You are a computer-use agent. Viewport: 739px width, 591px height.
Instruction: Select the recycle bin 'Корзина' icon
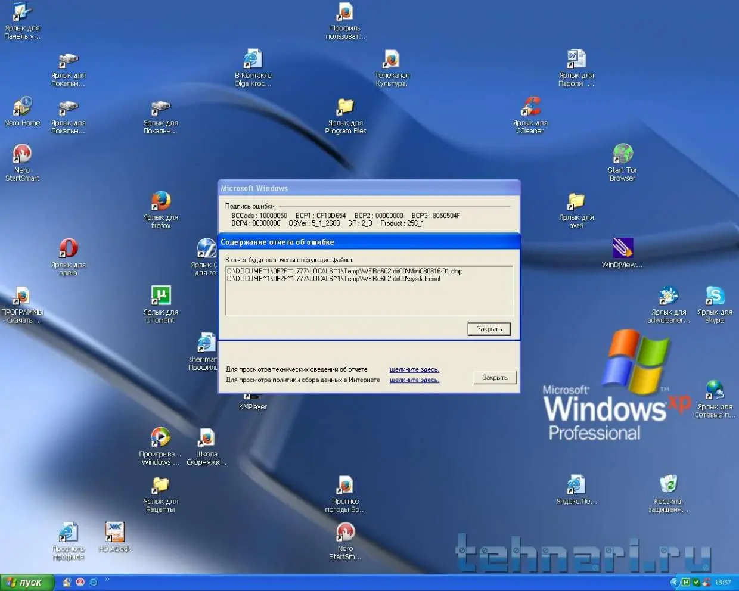coord(669,494)
